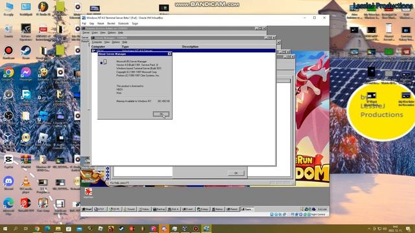Open the Options menu in Server Manager

click(115, 42)
